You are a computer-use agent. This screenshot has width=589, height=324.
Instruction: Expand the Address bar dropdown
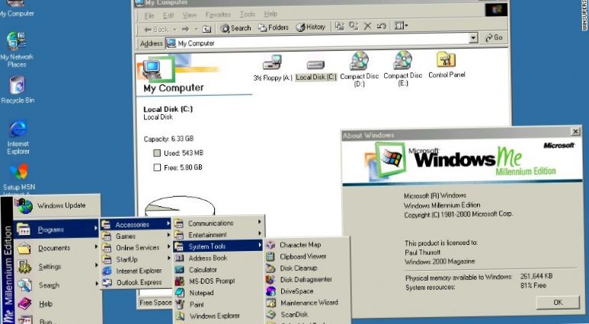473,37
